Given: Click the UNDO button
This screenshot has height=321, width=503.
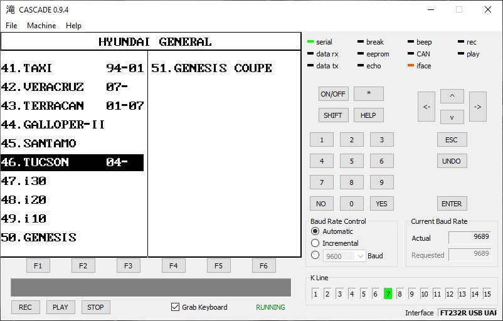Looking at the screenshot, I should 452,161.
